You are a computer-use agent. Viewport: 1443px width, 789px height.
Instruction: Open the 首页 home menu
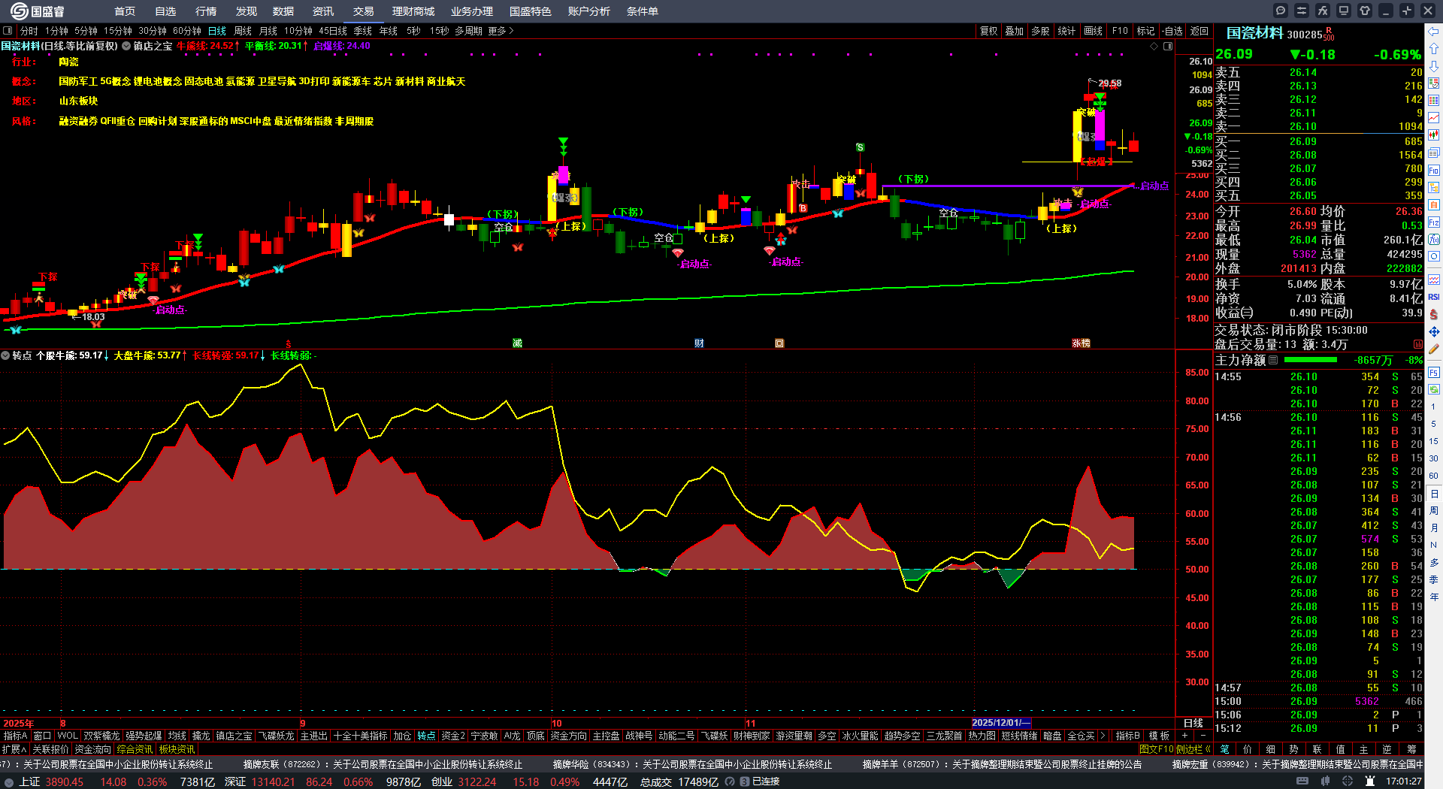[125, 11]
